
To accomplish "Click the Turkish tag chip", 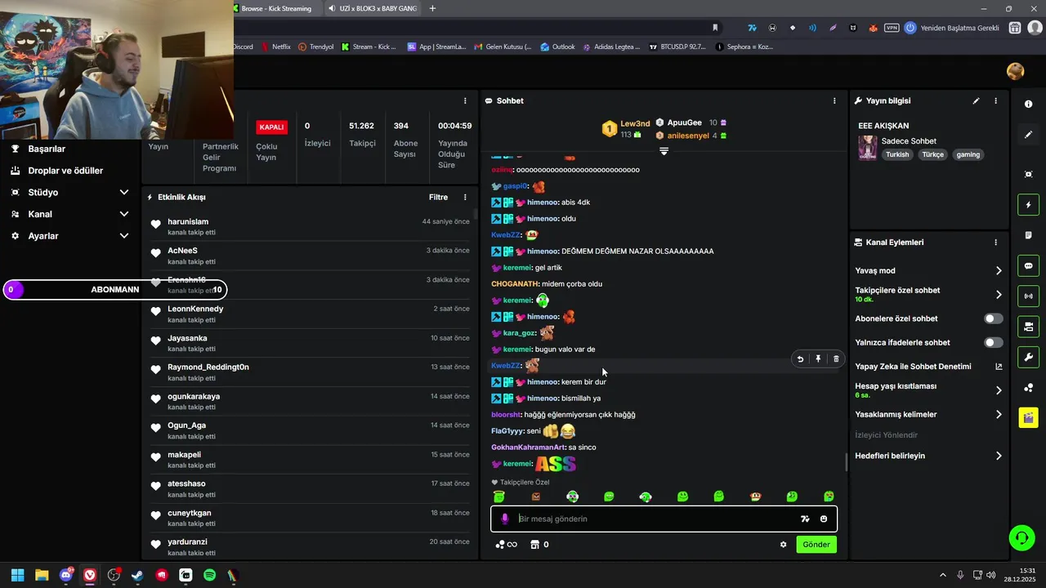I will pyautogui.click(x=897, y=154).
